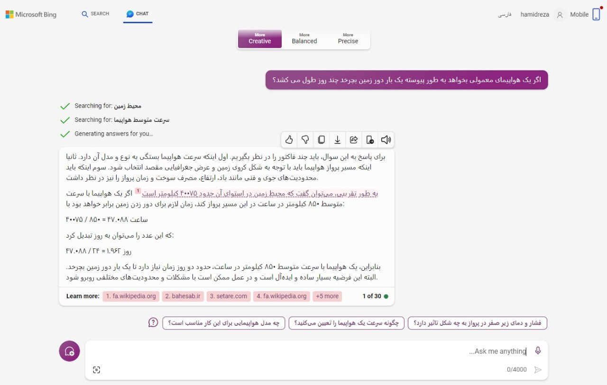Screen dimensions: 607x385
Task: Click the microphone voice input icon
Action: [538, 351]
